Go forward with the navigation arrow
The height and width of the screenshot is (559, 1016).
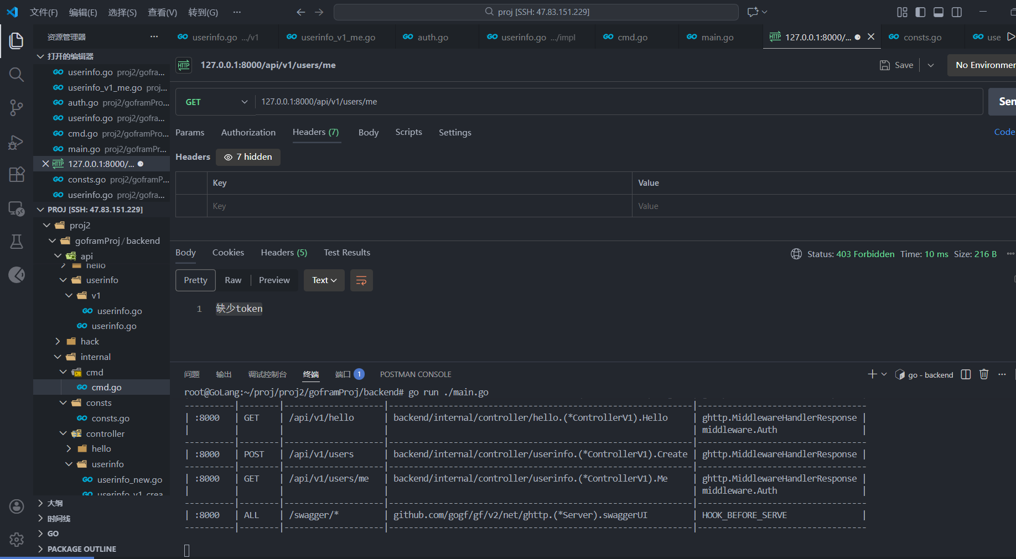click(319, 12)
